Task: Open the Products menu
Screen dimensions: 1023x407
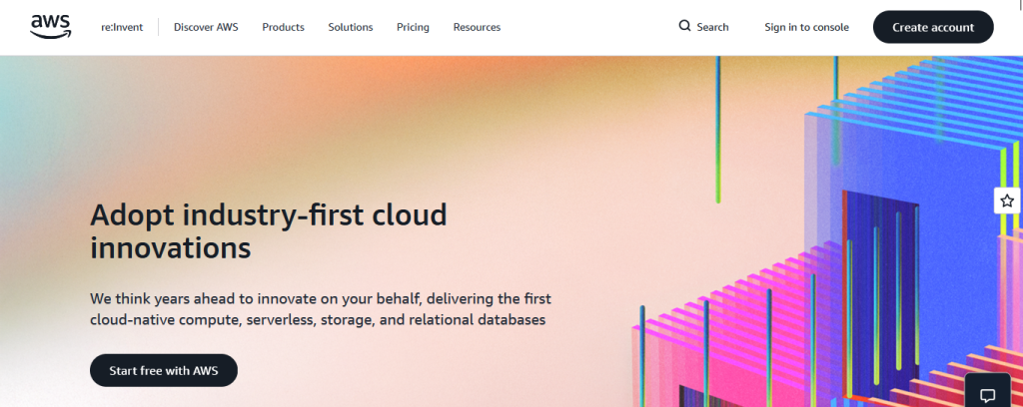Action: (x=283, y=27)
